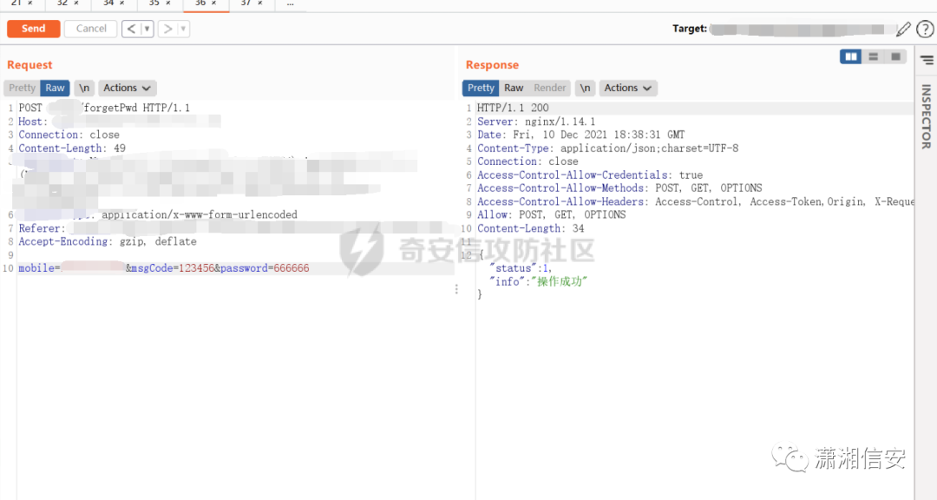The height and width of the screenshot is (500, 937).
Task: Edit target with the pencil icon
Action: tap(903, 29)
